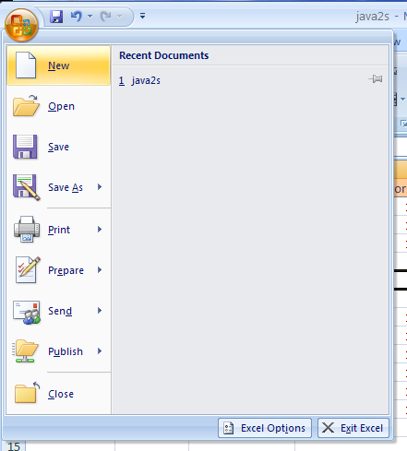This screenshot has width=407, height=451.
Task: Click the floppy-with-pencil Save As icon
Action: [x=27, y=187]
